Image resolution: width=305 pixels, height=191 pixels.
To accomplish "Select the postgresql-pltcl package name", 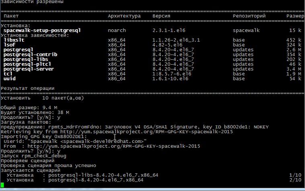I will pyautogui.click(x=27, y=64).
